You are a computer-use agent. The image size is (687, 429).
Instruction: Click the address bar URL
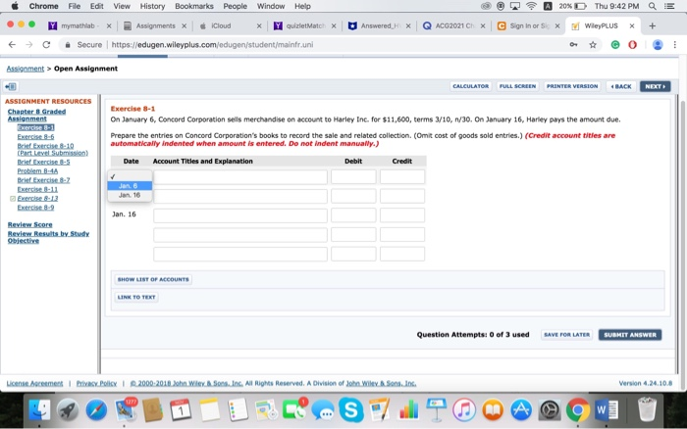[212, 45]
